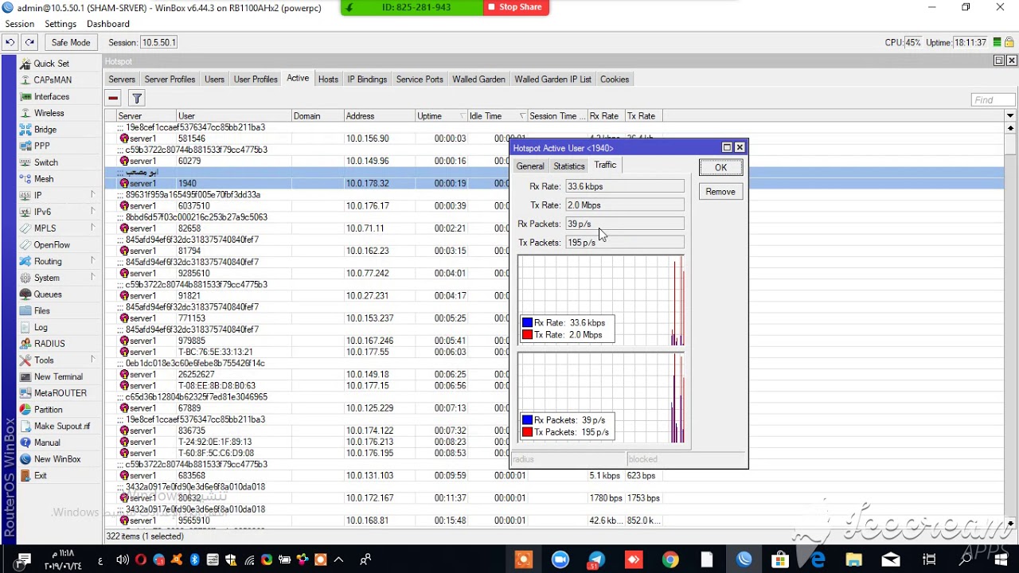Open the Partition menu
Screen dimensions: 1019x573
49,410
